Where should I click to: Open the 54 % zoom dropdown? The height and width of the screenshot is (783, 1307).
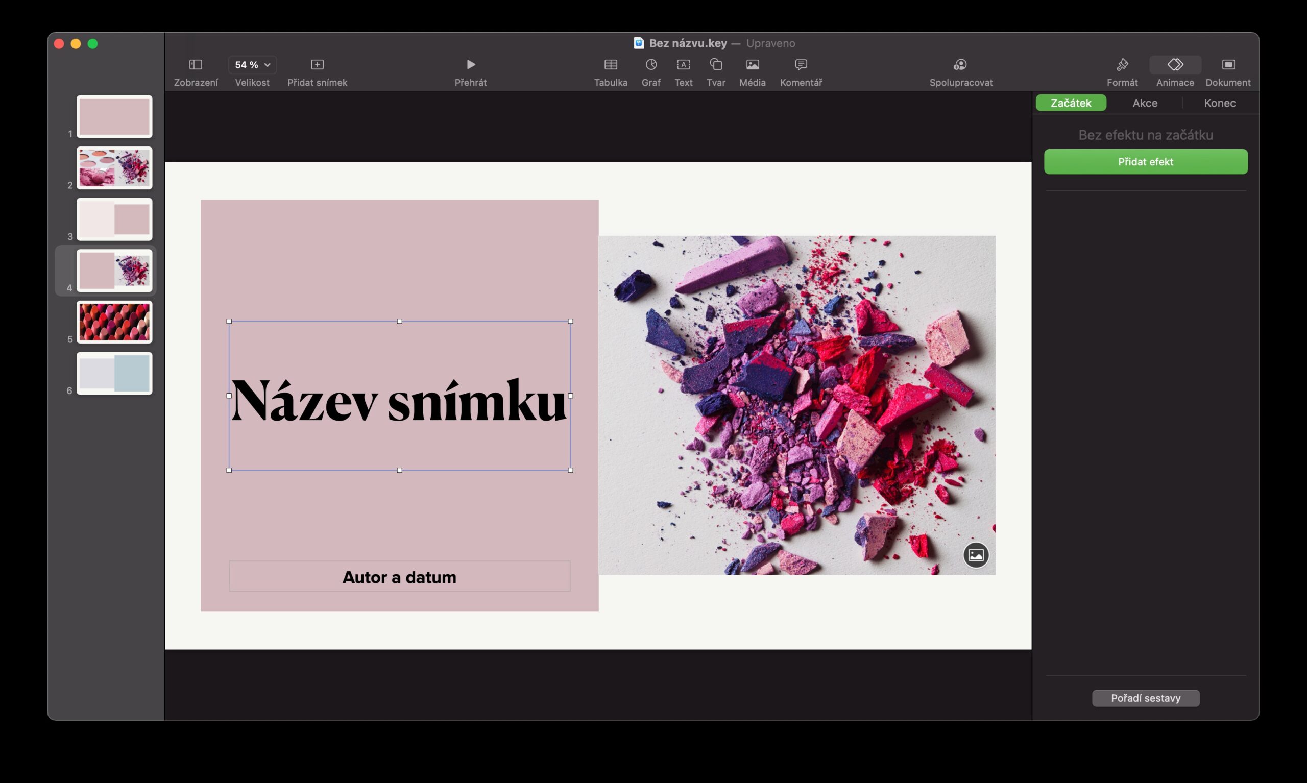coord(252,64)
